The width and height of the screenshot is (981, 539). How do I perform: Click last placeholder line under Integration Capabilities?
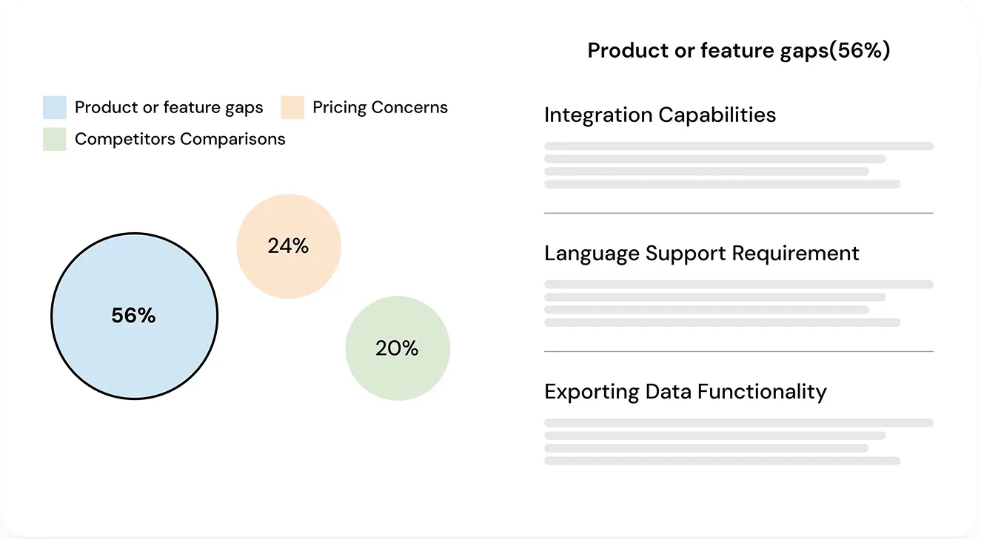tap(722, 184)
